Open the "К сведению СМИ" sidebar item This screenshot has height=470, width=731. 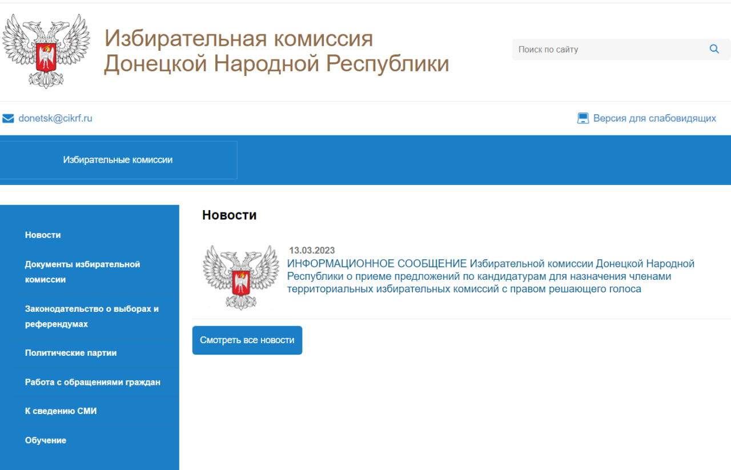click(61, 411)
